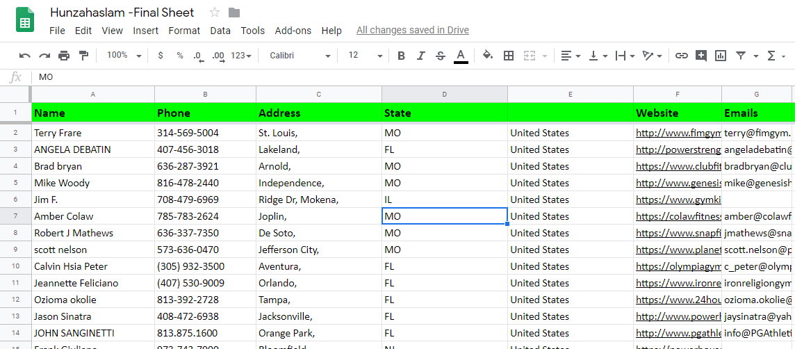Open the gymki link in Jim F. row
This screenshot has height=349, width=795.
click(x=678, y=200)
